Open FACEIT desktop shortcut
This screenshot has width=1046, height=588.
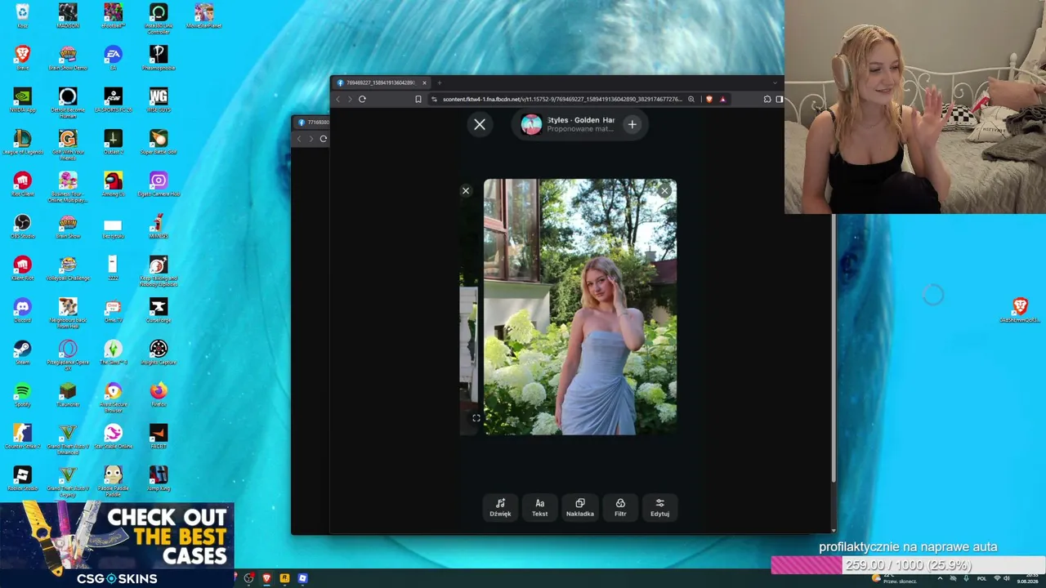(159, 437)
